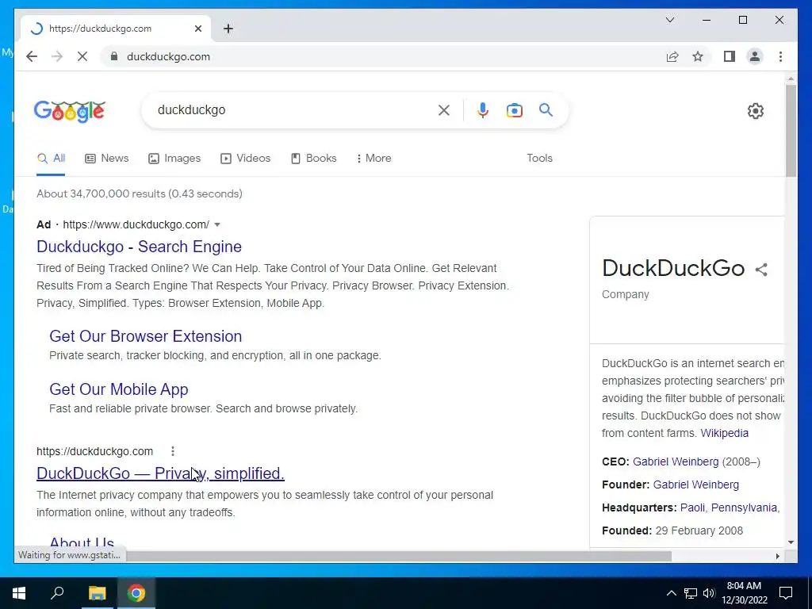Expand the More search filters menu
This screenshot has height=609, width=812.
coord(373,158)
